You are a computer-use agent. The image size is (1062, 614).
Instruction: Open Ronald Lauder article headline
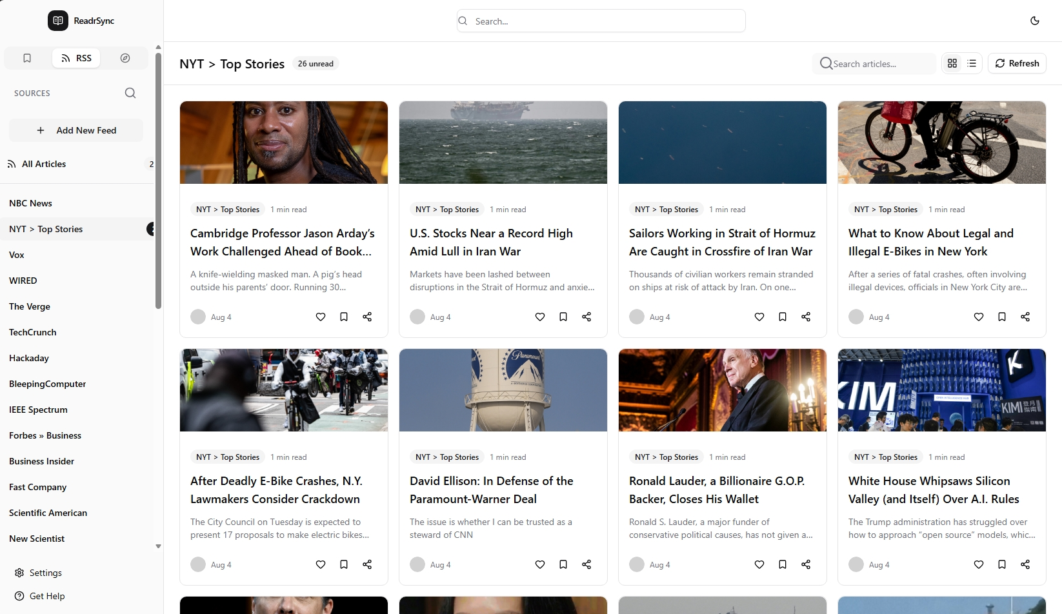click(717, 490)
